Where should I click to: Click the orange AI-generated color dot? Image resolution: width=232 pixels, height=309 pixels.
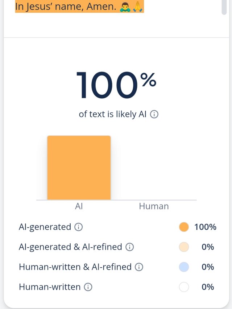[x=184, y=227]
